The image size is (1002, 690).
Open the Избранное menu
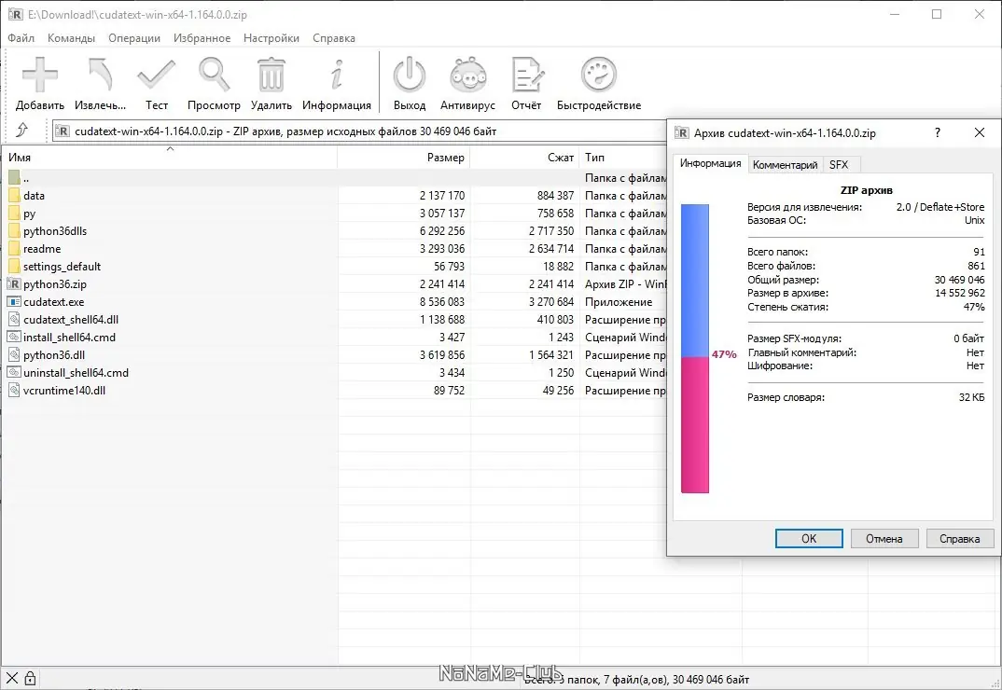click(x=202, y=37)
